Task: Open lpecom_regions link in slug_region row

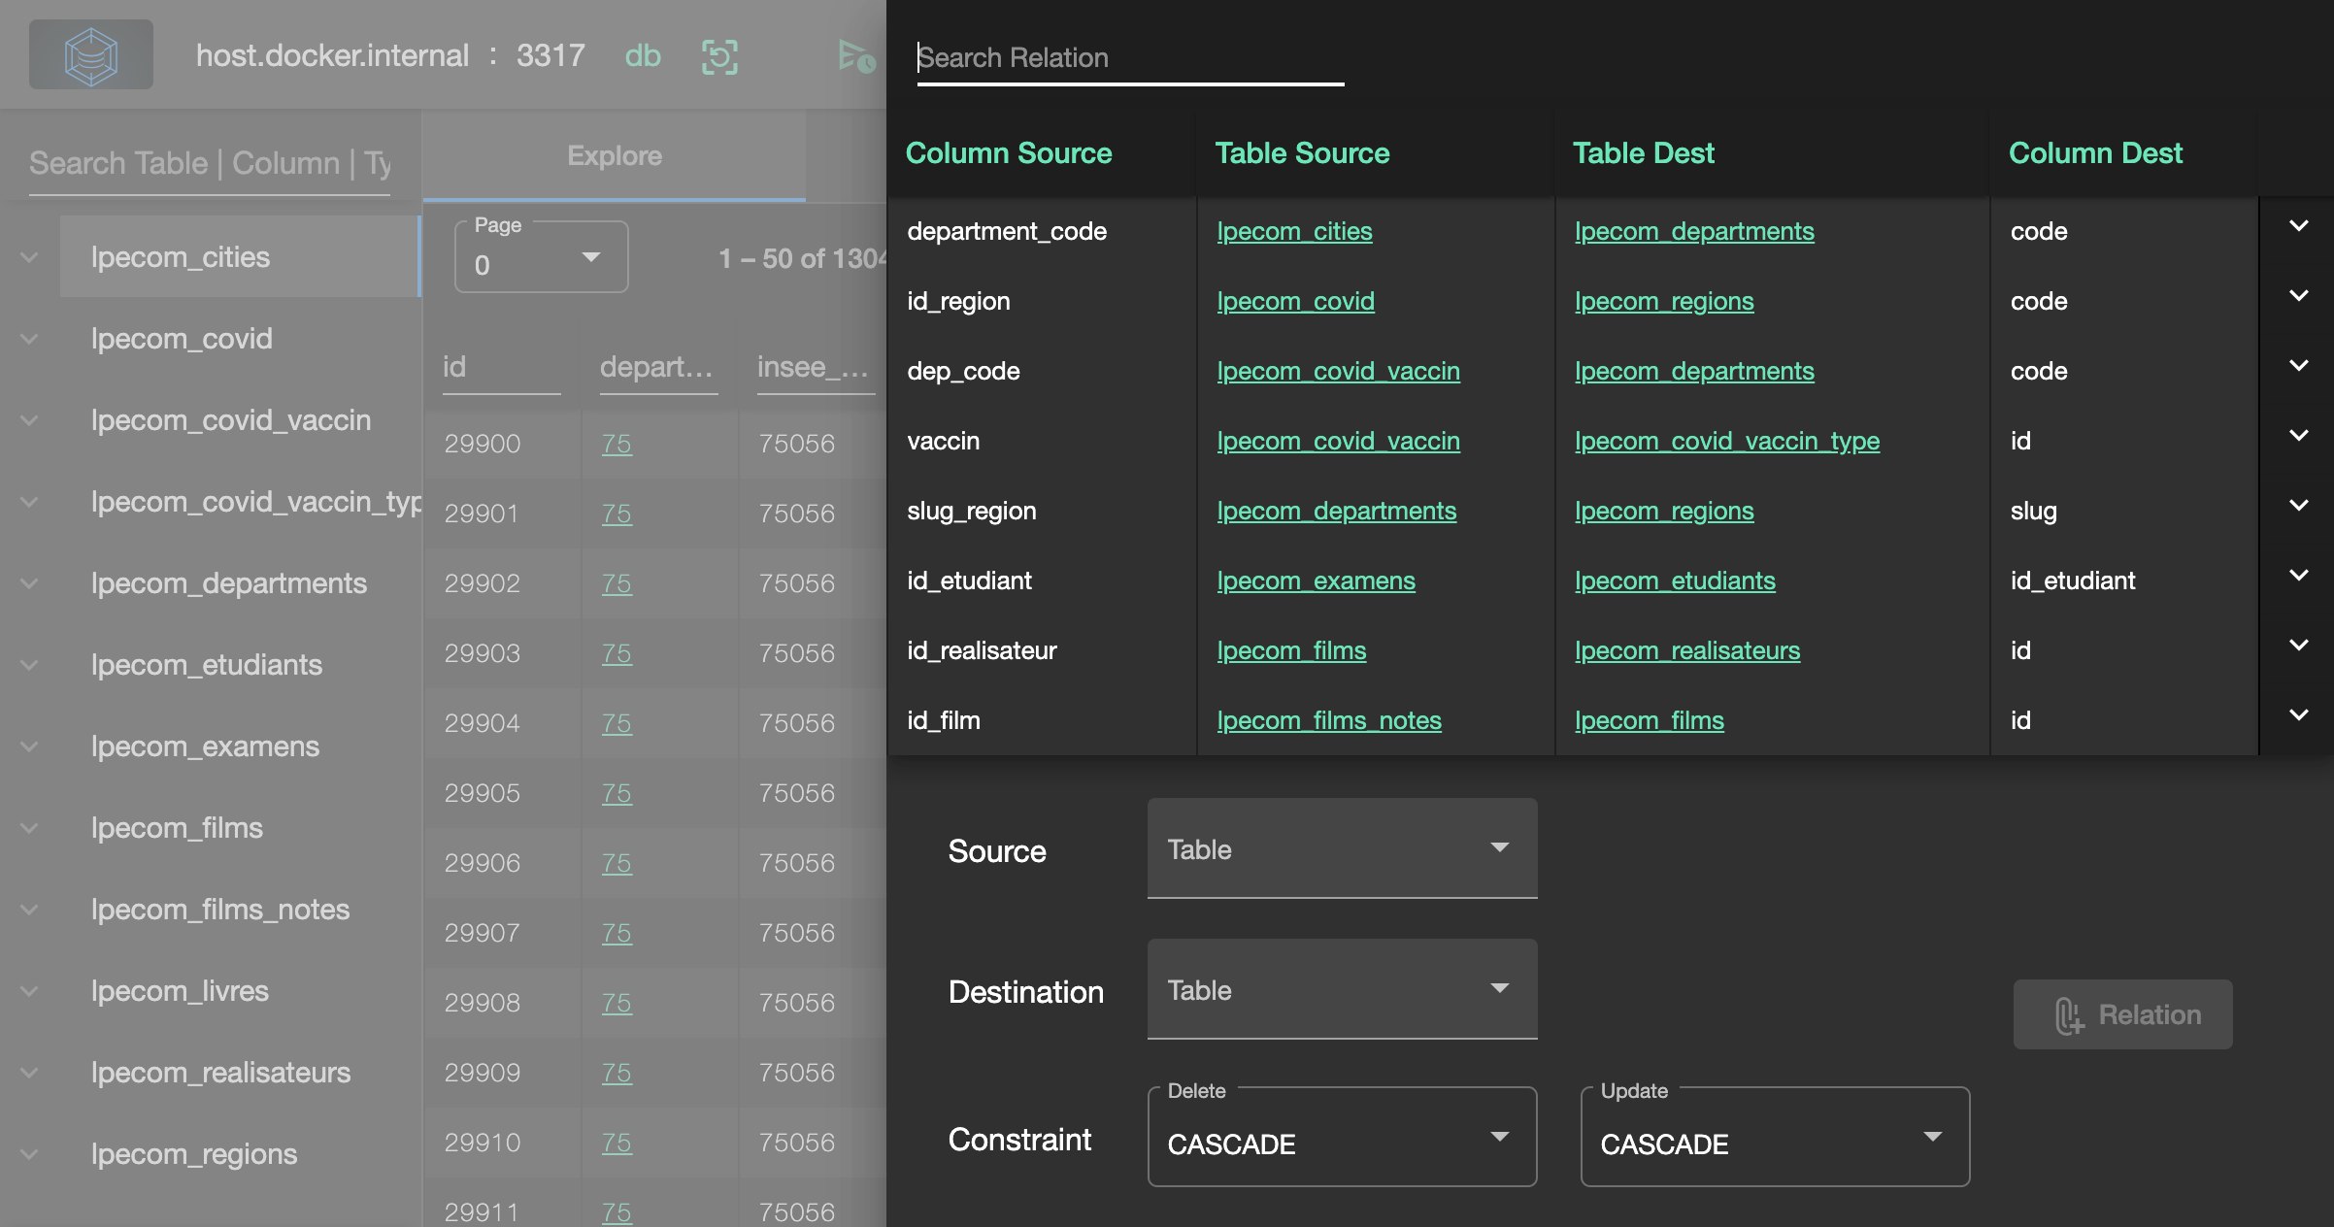Action: coord(1664,511)
